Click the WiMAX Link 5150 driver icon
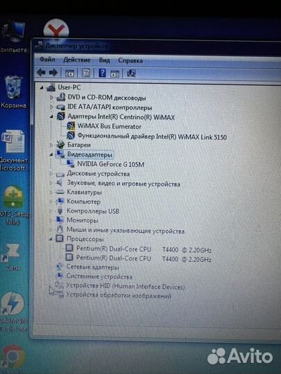Screen dimensions: 281x374 tap(71, 136)
